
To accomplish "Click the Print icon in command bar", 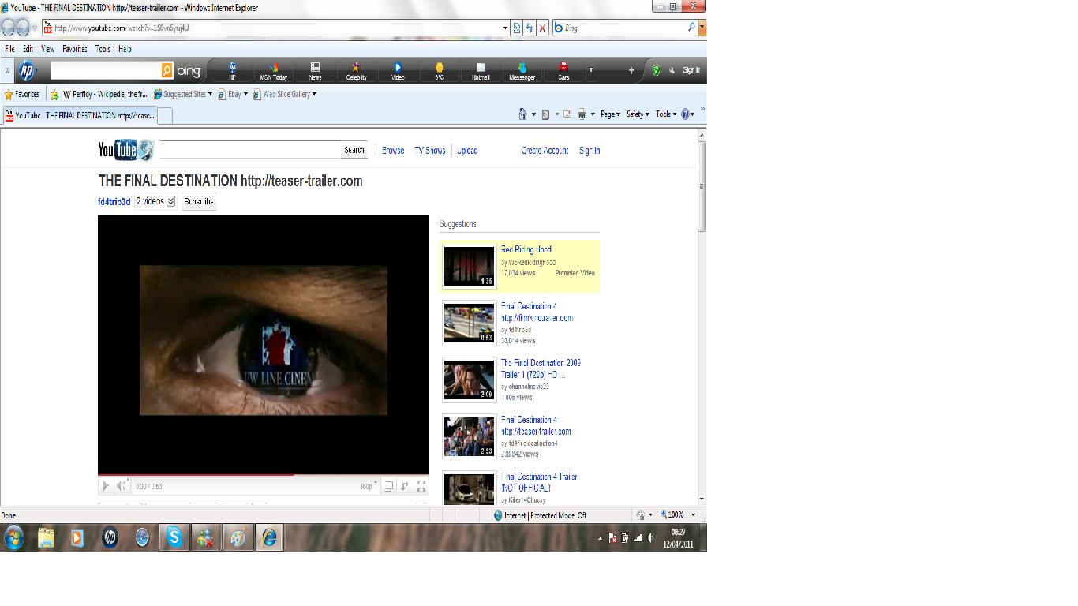I will pos(582,114).
